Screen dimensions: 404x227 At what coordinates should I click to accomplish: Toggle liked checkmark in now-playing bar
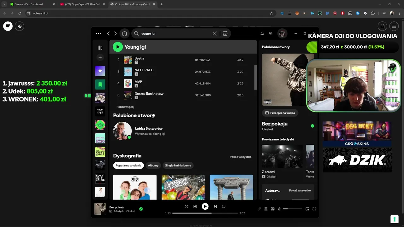point(141,209)
